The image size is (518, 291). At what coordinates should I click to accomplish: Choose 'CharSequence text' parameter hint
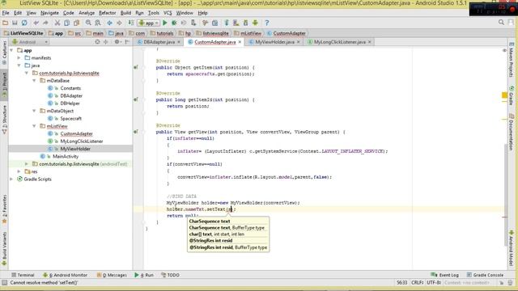210,221
